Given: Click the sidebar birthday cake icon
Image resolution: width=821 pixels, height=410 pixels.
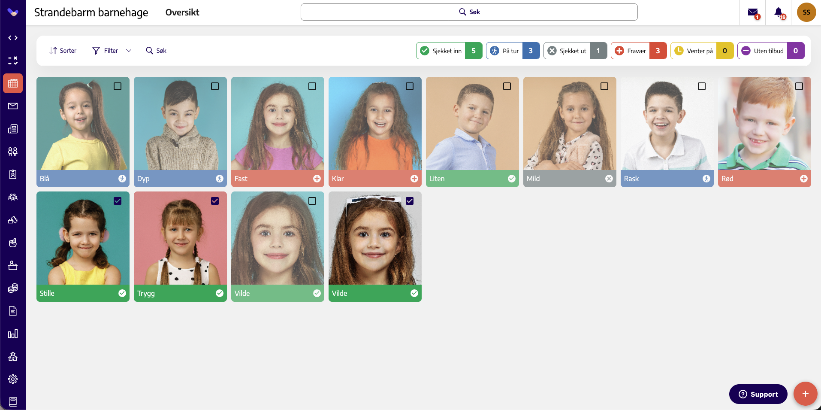Looking at the screenshot, I should click(x=13, y=265).
